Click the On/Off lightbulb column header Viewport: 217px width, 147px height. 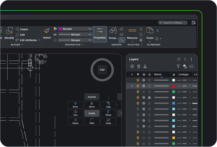(x=138, y=74)
